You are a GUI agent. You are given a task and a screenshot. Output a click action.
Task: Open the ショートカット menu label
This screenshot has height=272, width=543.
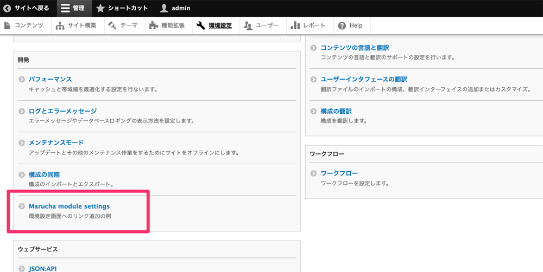[128, 8]
